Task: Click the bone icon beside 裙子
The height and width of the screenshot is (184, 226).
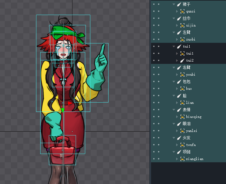Action: coord(179,4)
